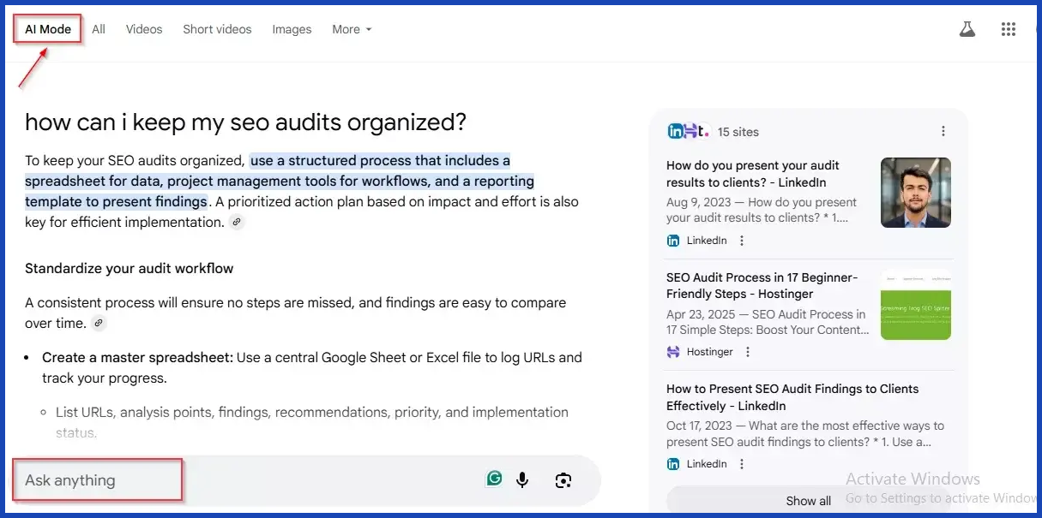Viewport: 1042px width, 518px height.
Task: Open the Search Labs flask icon
Action: coord(967,29)
